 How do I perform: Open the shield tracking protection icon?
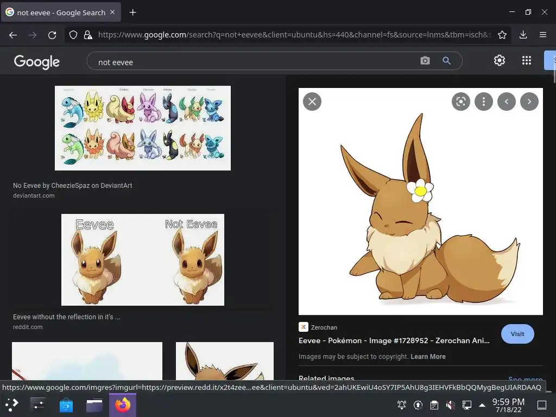tap(73, 35)
